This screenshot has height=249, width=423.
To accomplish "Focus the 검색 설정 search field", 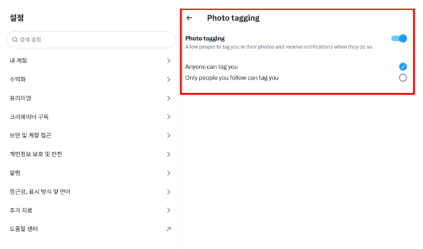I will point(92,40).
